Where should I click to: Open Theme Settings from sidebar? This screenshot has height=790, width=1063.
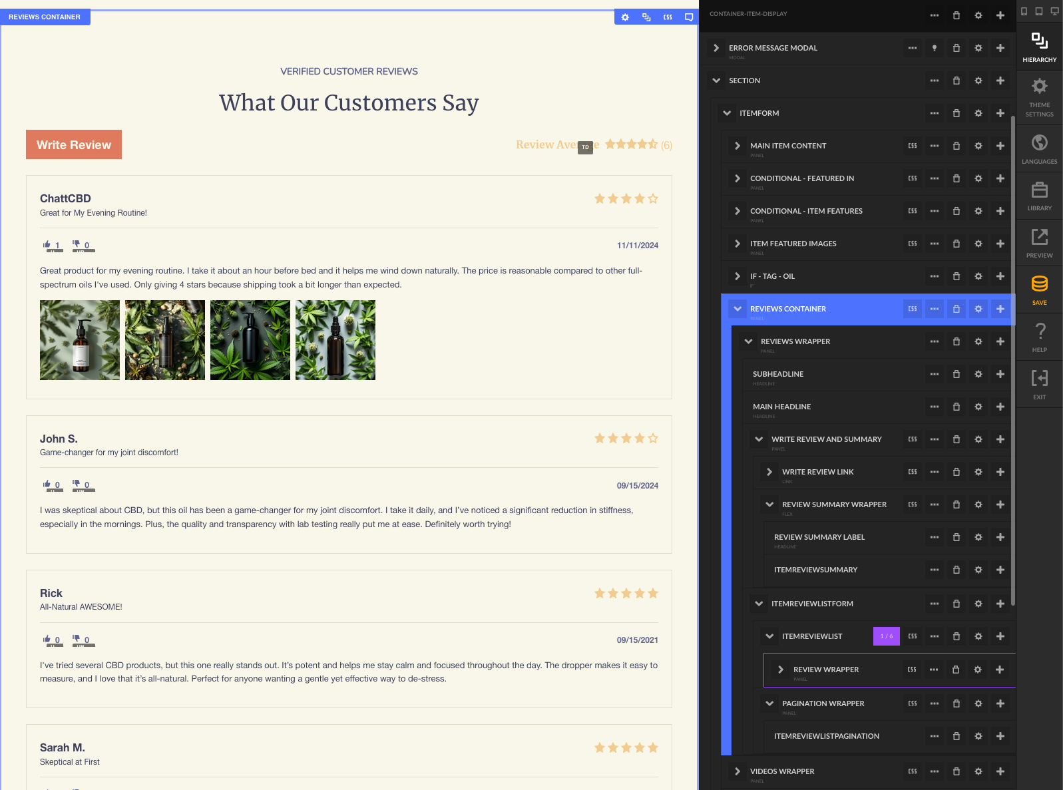(x=1039, y=97)
